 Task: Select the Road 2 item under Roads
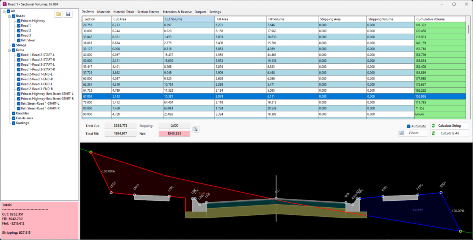pos(26,31)
